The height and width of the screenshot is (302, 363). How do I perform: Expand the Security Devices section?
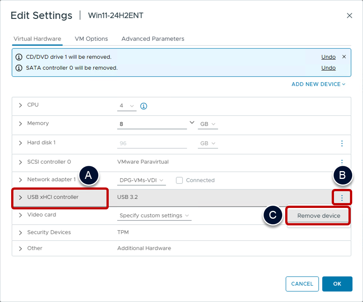click(x=20, y=232)
